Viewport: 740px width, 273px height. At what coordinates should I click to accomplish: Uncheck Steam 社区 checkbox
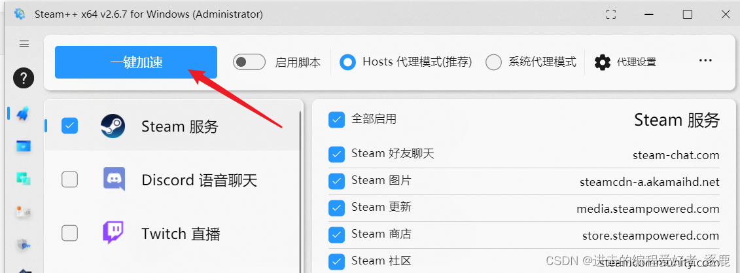click(336, 261)
